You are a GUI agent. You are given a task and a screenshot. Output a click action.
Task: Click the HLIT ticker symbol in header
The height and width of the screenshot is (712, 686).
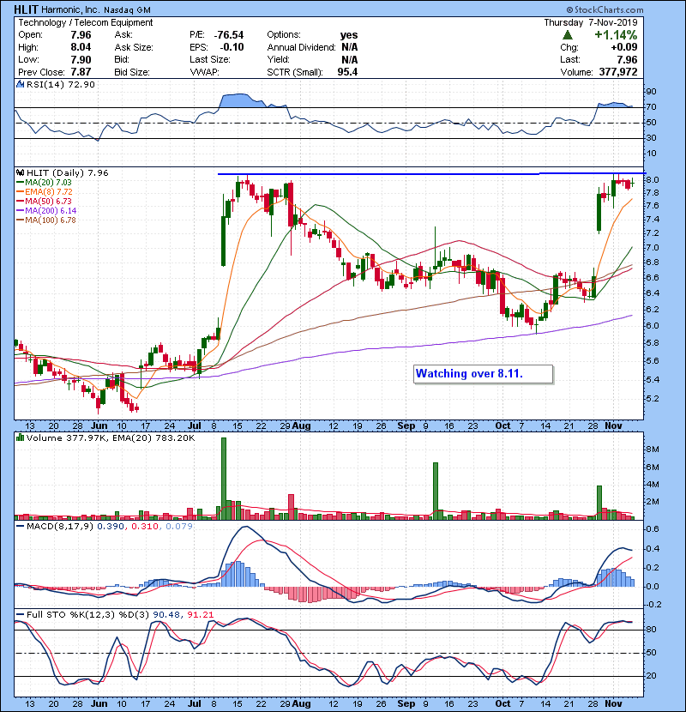pos(27,9)
